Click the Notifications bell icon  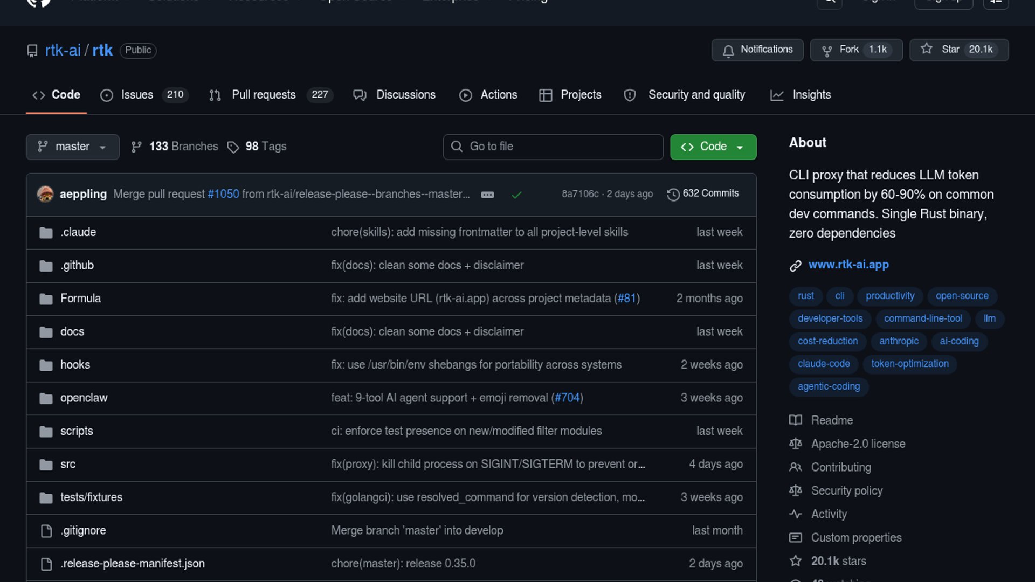coord(728,51)
